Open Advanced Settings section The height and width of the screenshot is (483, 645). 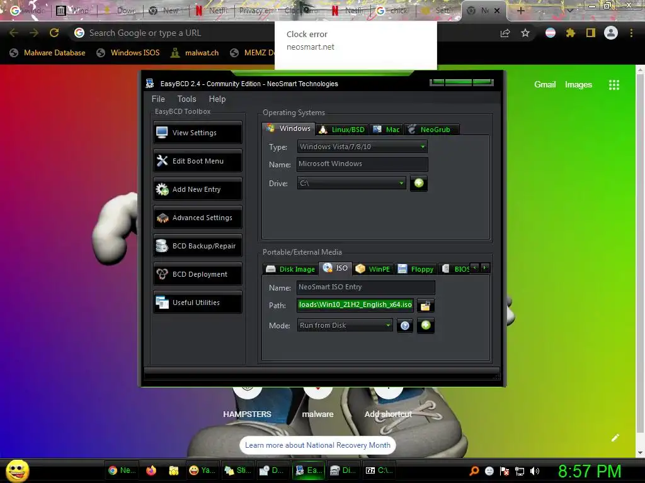(x=197, y=218)
